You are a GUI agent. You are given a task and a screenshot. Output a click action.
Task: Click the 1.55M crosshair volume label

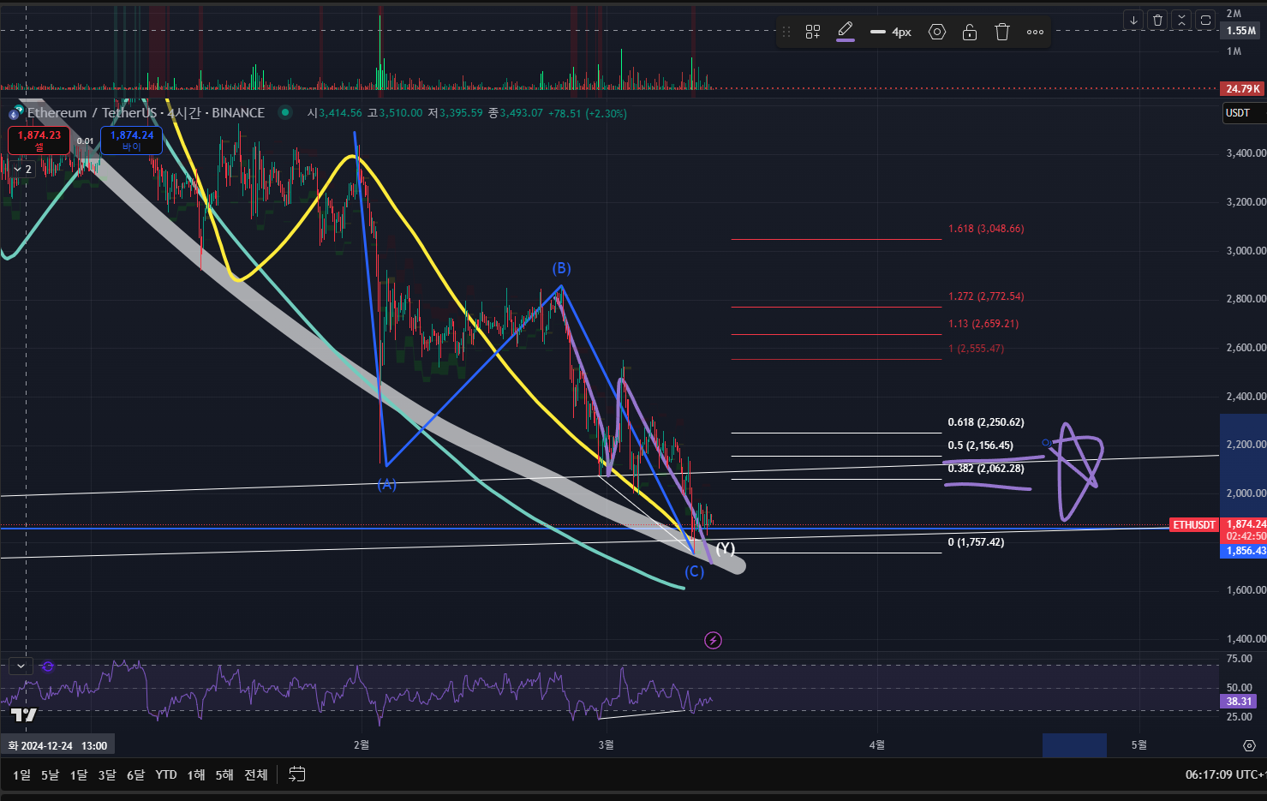coord(1241,31)
